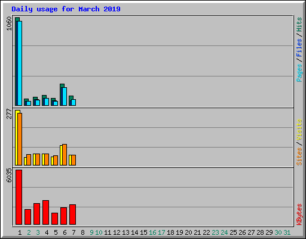Screen dimensions: 306x239
Task: Click day label 1 on the axis
Action: (x=20, y=232)
